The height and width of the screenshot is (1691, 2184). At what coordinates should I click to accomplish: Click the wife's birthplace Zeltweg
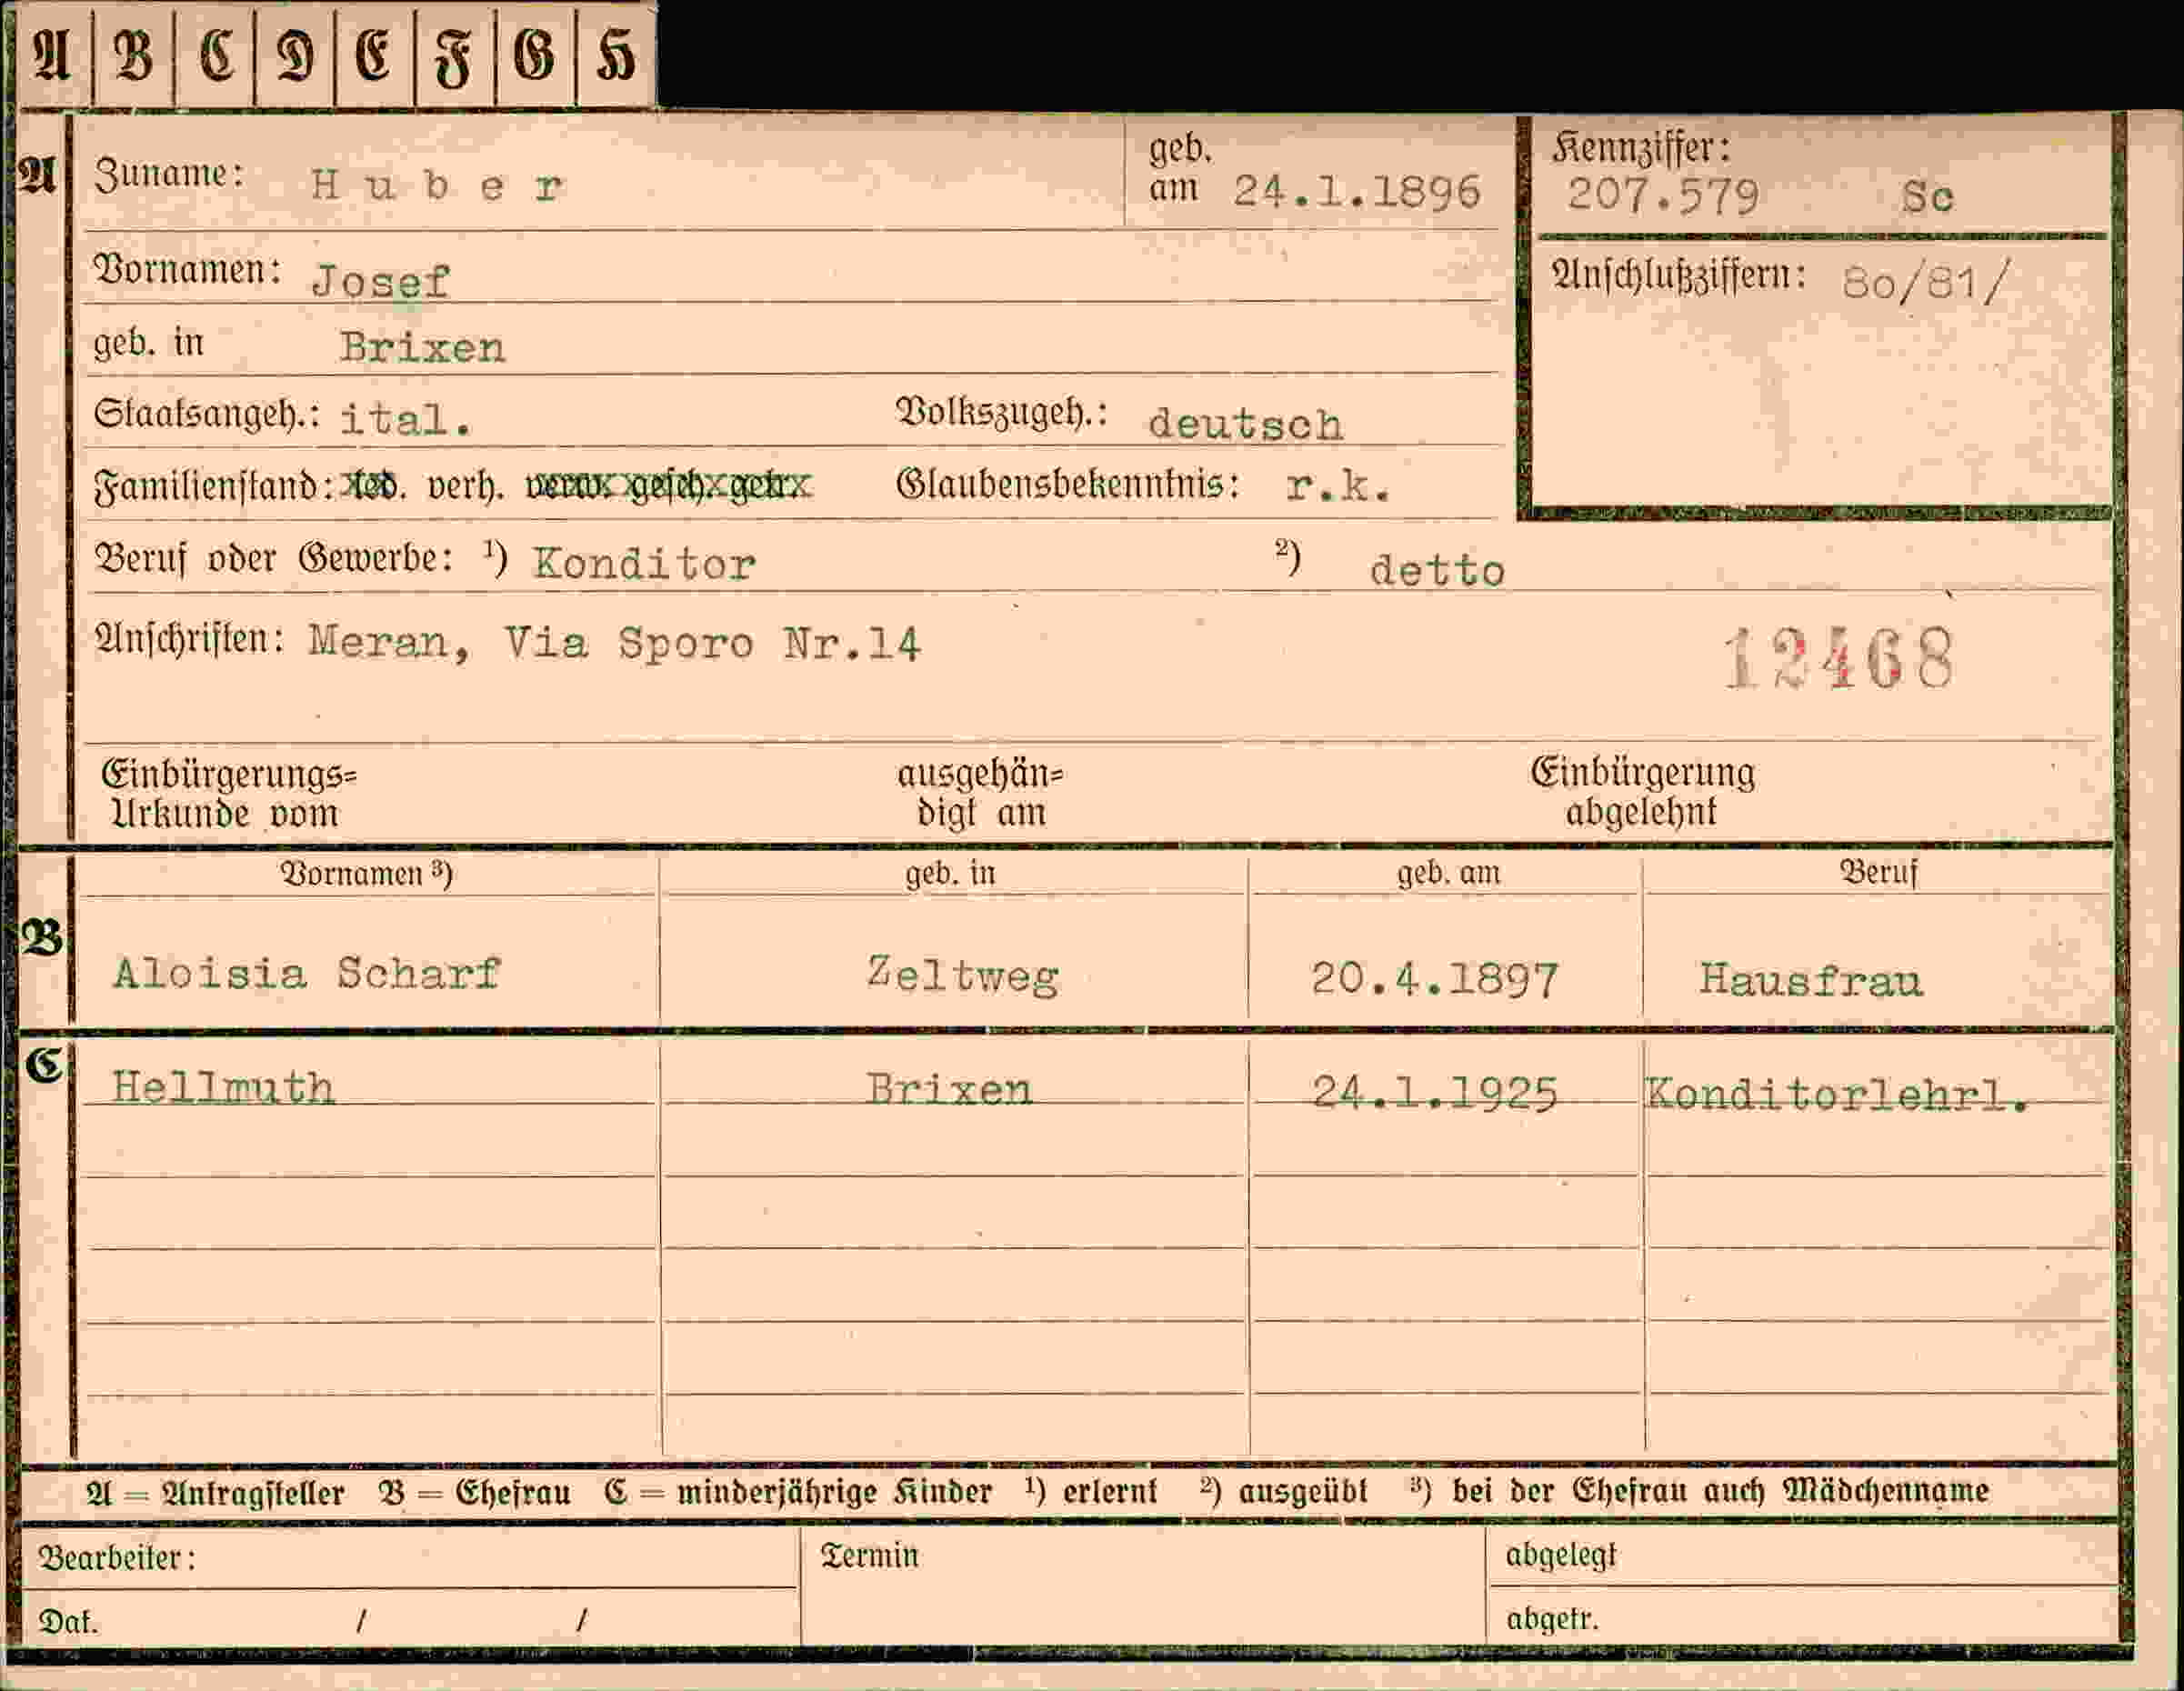click(x=963, y=976)
